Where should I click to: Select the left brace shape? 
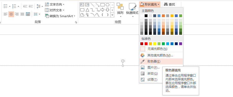[103, 15]
